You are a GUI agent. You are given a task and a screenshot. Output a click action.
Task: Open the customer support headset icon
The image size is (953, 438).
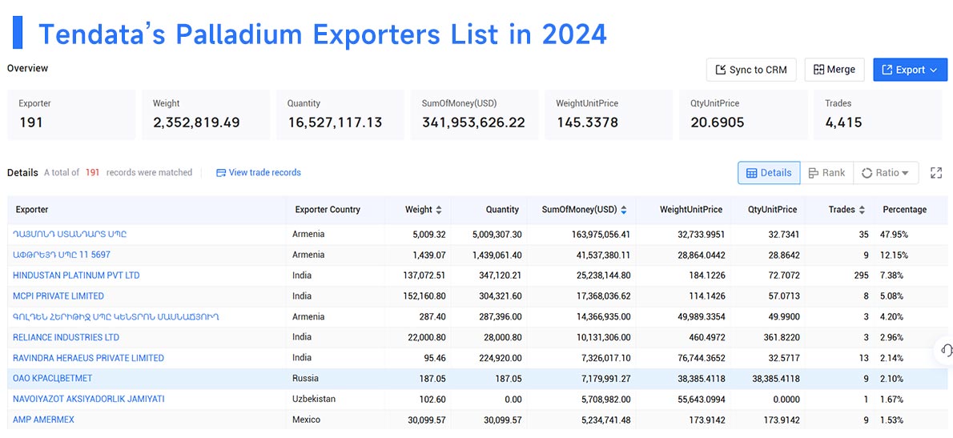(x=946, y=350)
